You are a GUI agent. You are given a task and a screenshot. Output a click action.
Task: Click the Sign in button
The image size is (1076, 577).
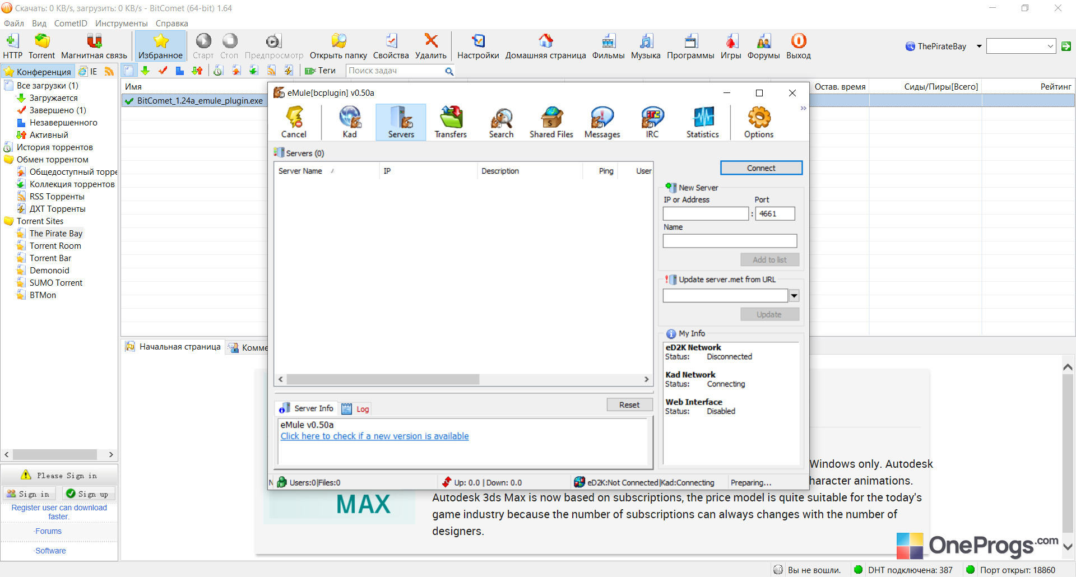(29, 494)
